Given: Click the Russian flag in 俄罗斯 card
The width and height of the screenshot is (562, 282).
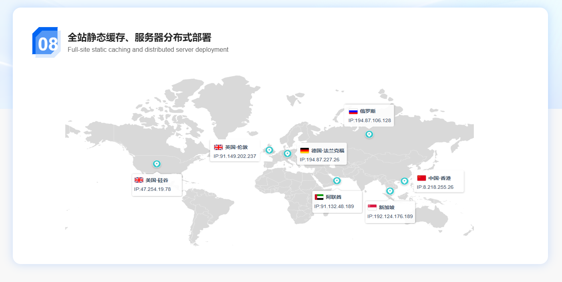Looking at the screenshot, I should 353,111.
